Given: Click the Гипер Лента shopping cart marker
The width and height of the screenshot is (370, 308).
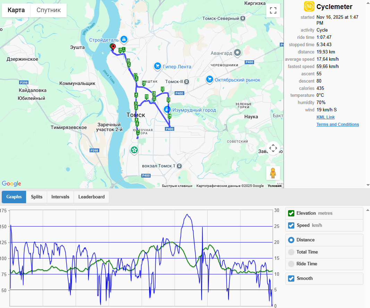Looking at the screenshot, I should [x=157, y=66].
